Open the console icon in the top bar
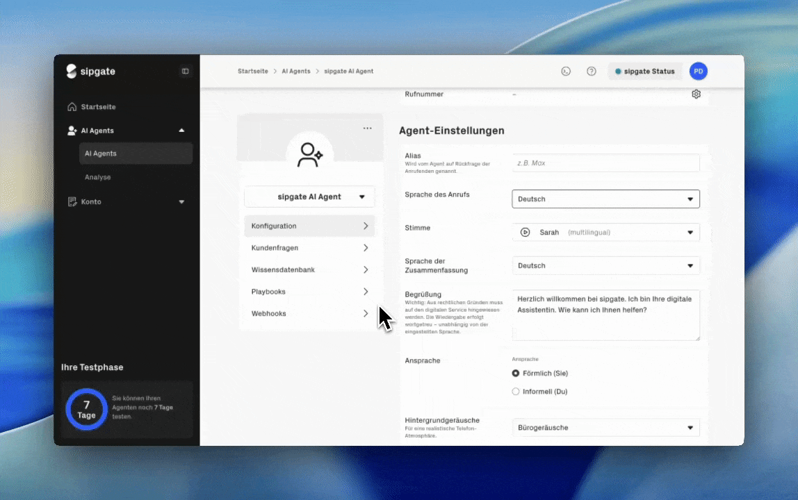 coord(566,72)
